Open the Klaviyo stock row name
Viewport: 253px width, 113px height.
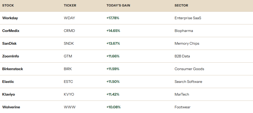click(x=9, y=94)
